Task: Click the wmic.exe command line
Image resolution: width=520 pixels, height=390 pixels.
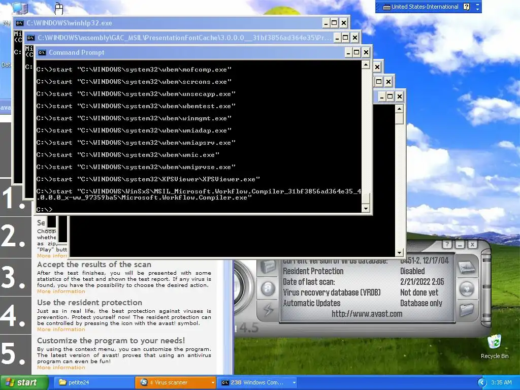Action: click(128, 155)
